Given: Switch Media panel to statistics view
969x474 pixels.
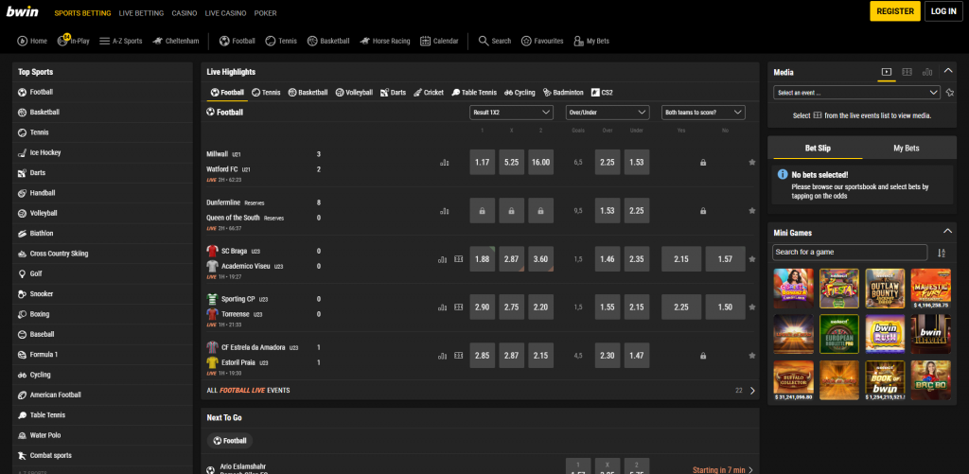Looking at the screenshot, I should tap(927, 72).
